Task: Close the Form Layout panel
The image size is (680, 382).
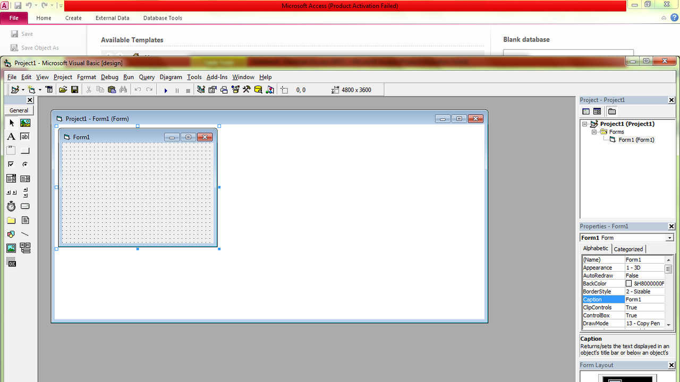Action: (x=671, y=366)
